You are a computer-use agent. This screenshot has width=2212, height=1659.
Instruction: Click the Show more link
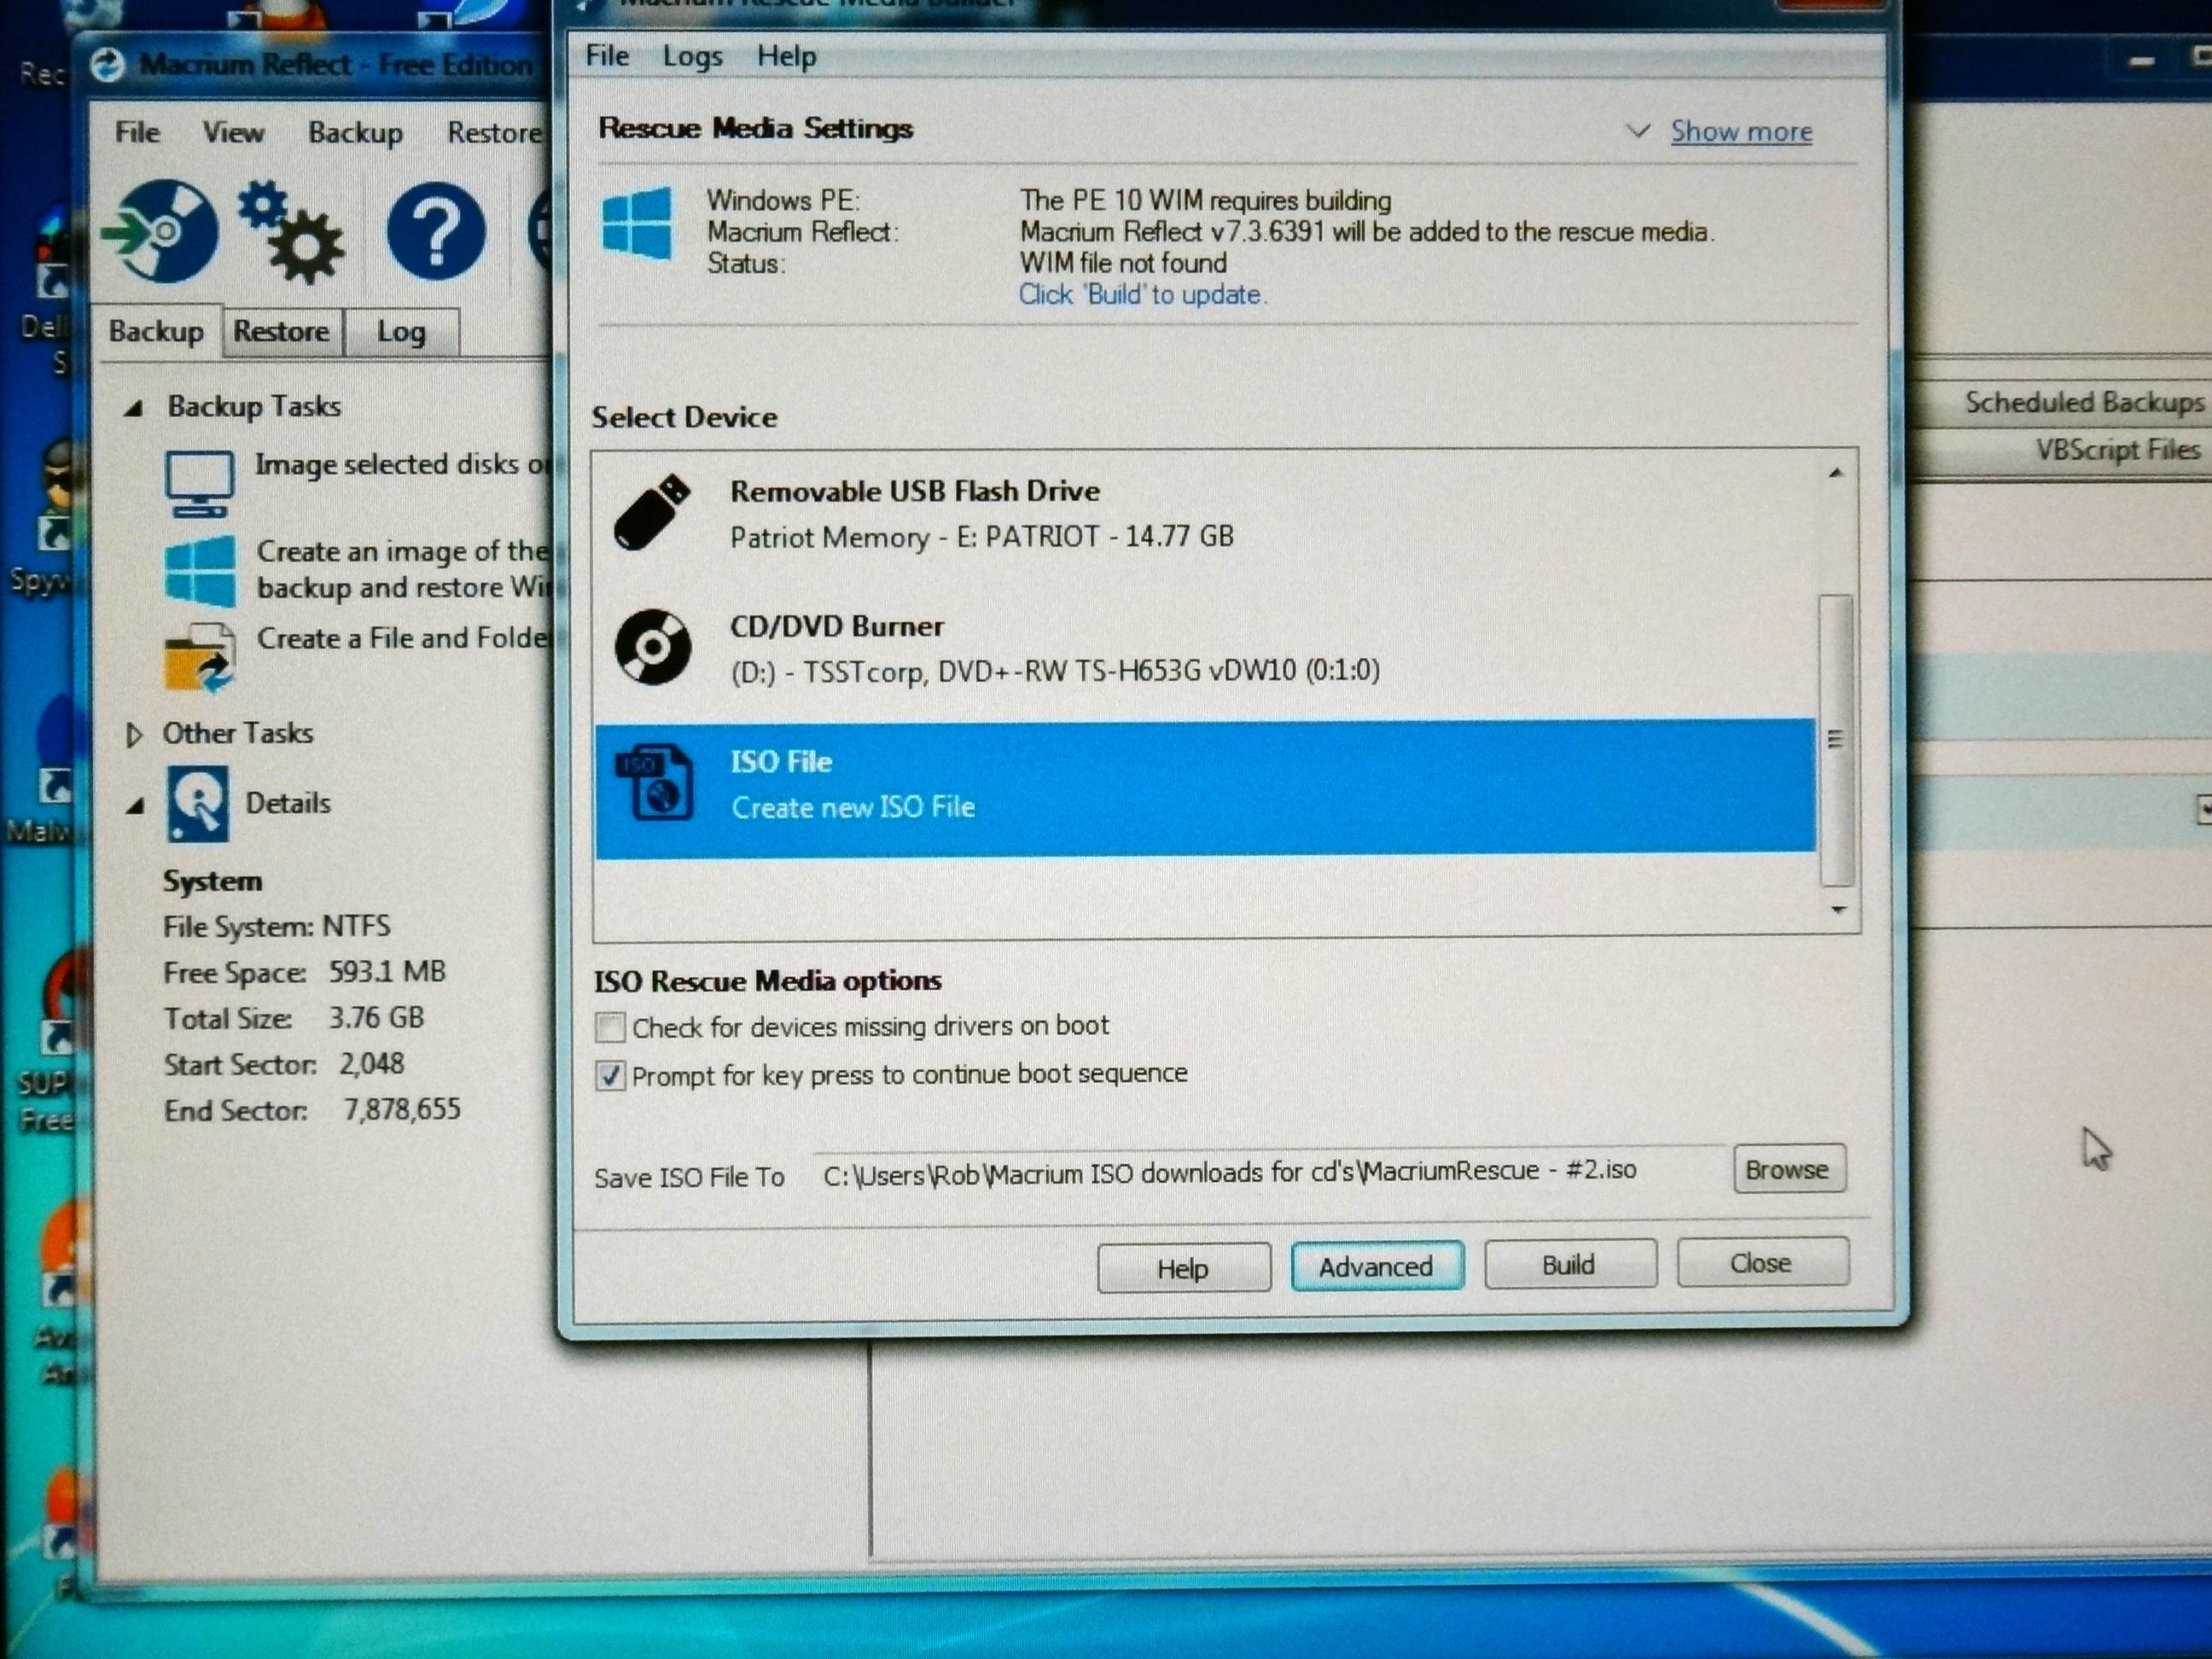click(x=1741, y=132)
